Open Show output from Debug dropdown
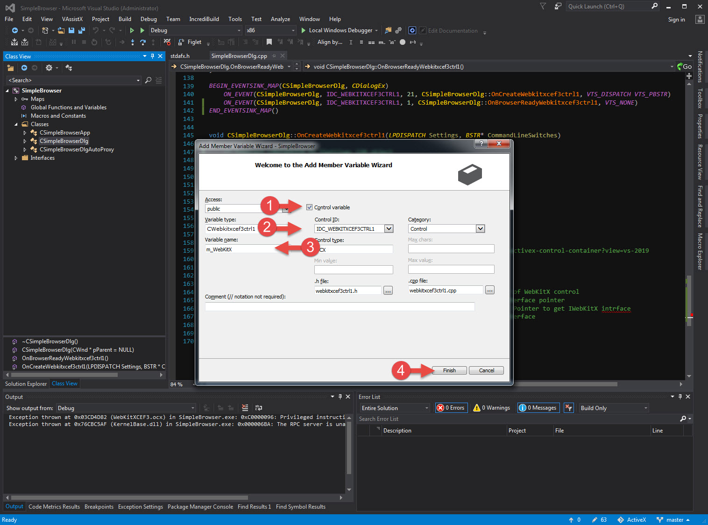Viewport: 708px width, 525px height. (126, 408)
